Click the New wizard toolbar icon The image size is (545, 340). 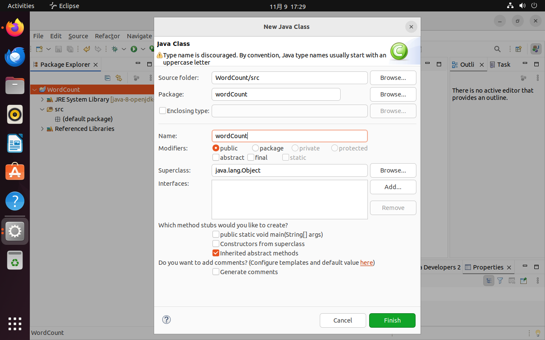(x=39, y=49)
